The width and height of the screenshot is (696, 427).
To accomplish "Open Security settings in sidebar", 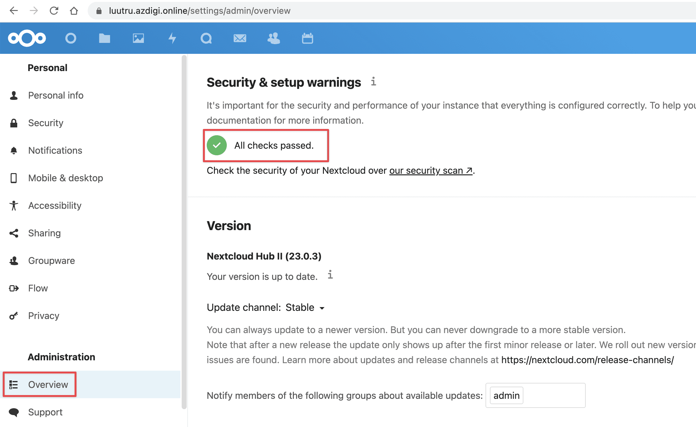I will [x=90, y=123].
